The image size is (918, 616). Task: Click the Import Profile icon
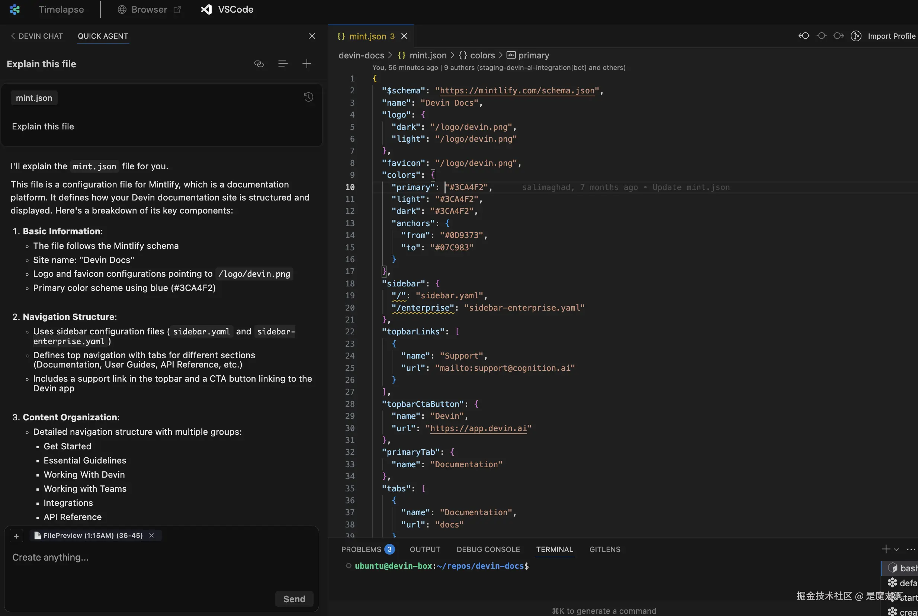(856, 36)
